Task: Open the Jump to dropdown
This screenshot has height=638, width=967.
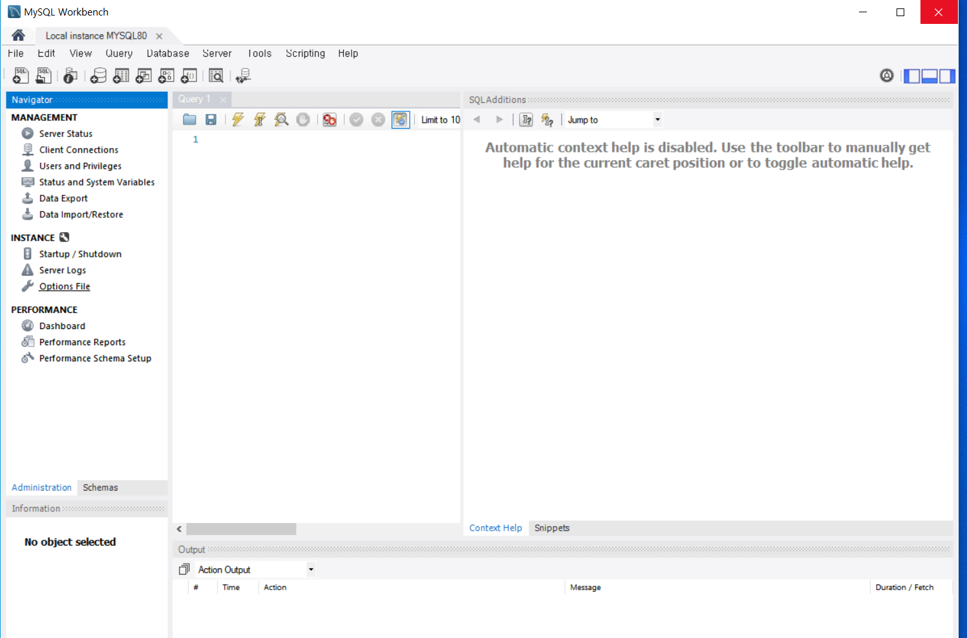Action: click(614, 120)
